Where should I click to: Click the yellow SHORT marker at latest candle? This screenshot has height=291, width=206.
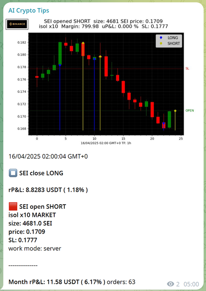point(175,111)
